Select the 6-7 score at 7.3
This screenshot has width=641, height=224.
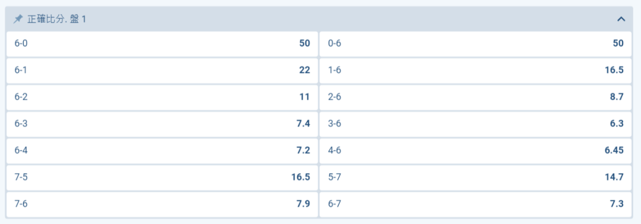click(x=476, y=204)
